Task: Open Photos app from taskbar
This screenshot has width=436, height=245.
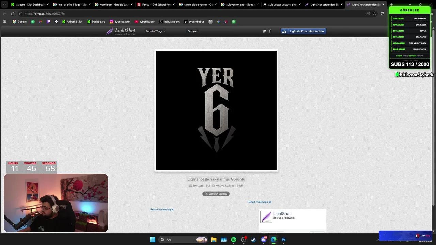Action: coord(224,240)
